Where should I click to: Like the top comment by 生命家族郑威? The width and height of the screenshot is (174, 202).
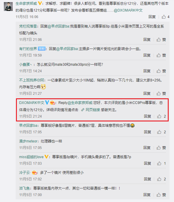165,17
